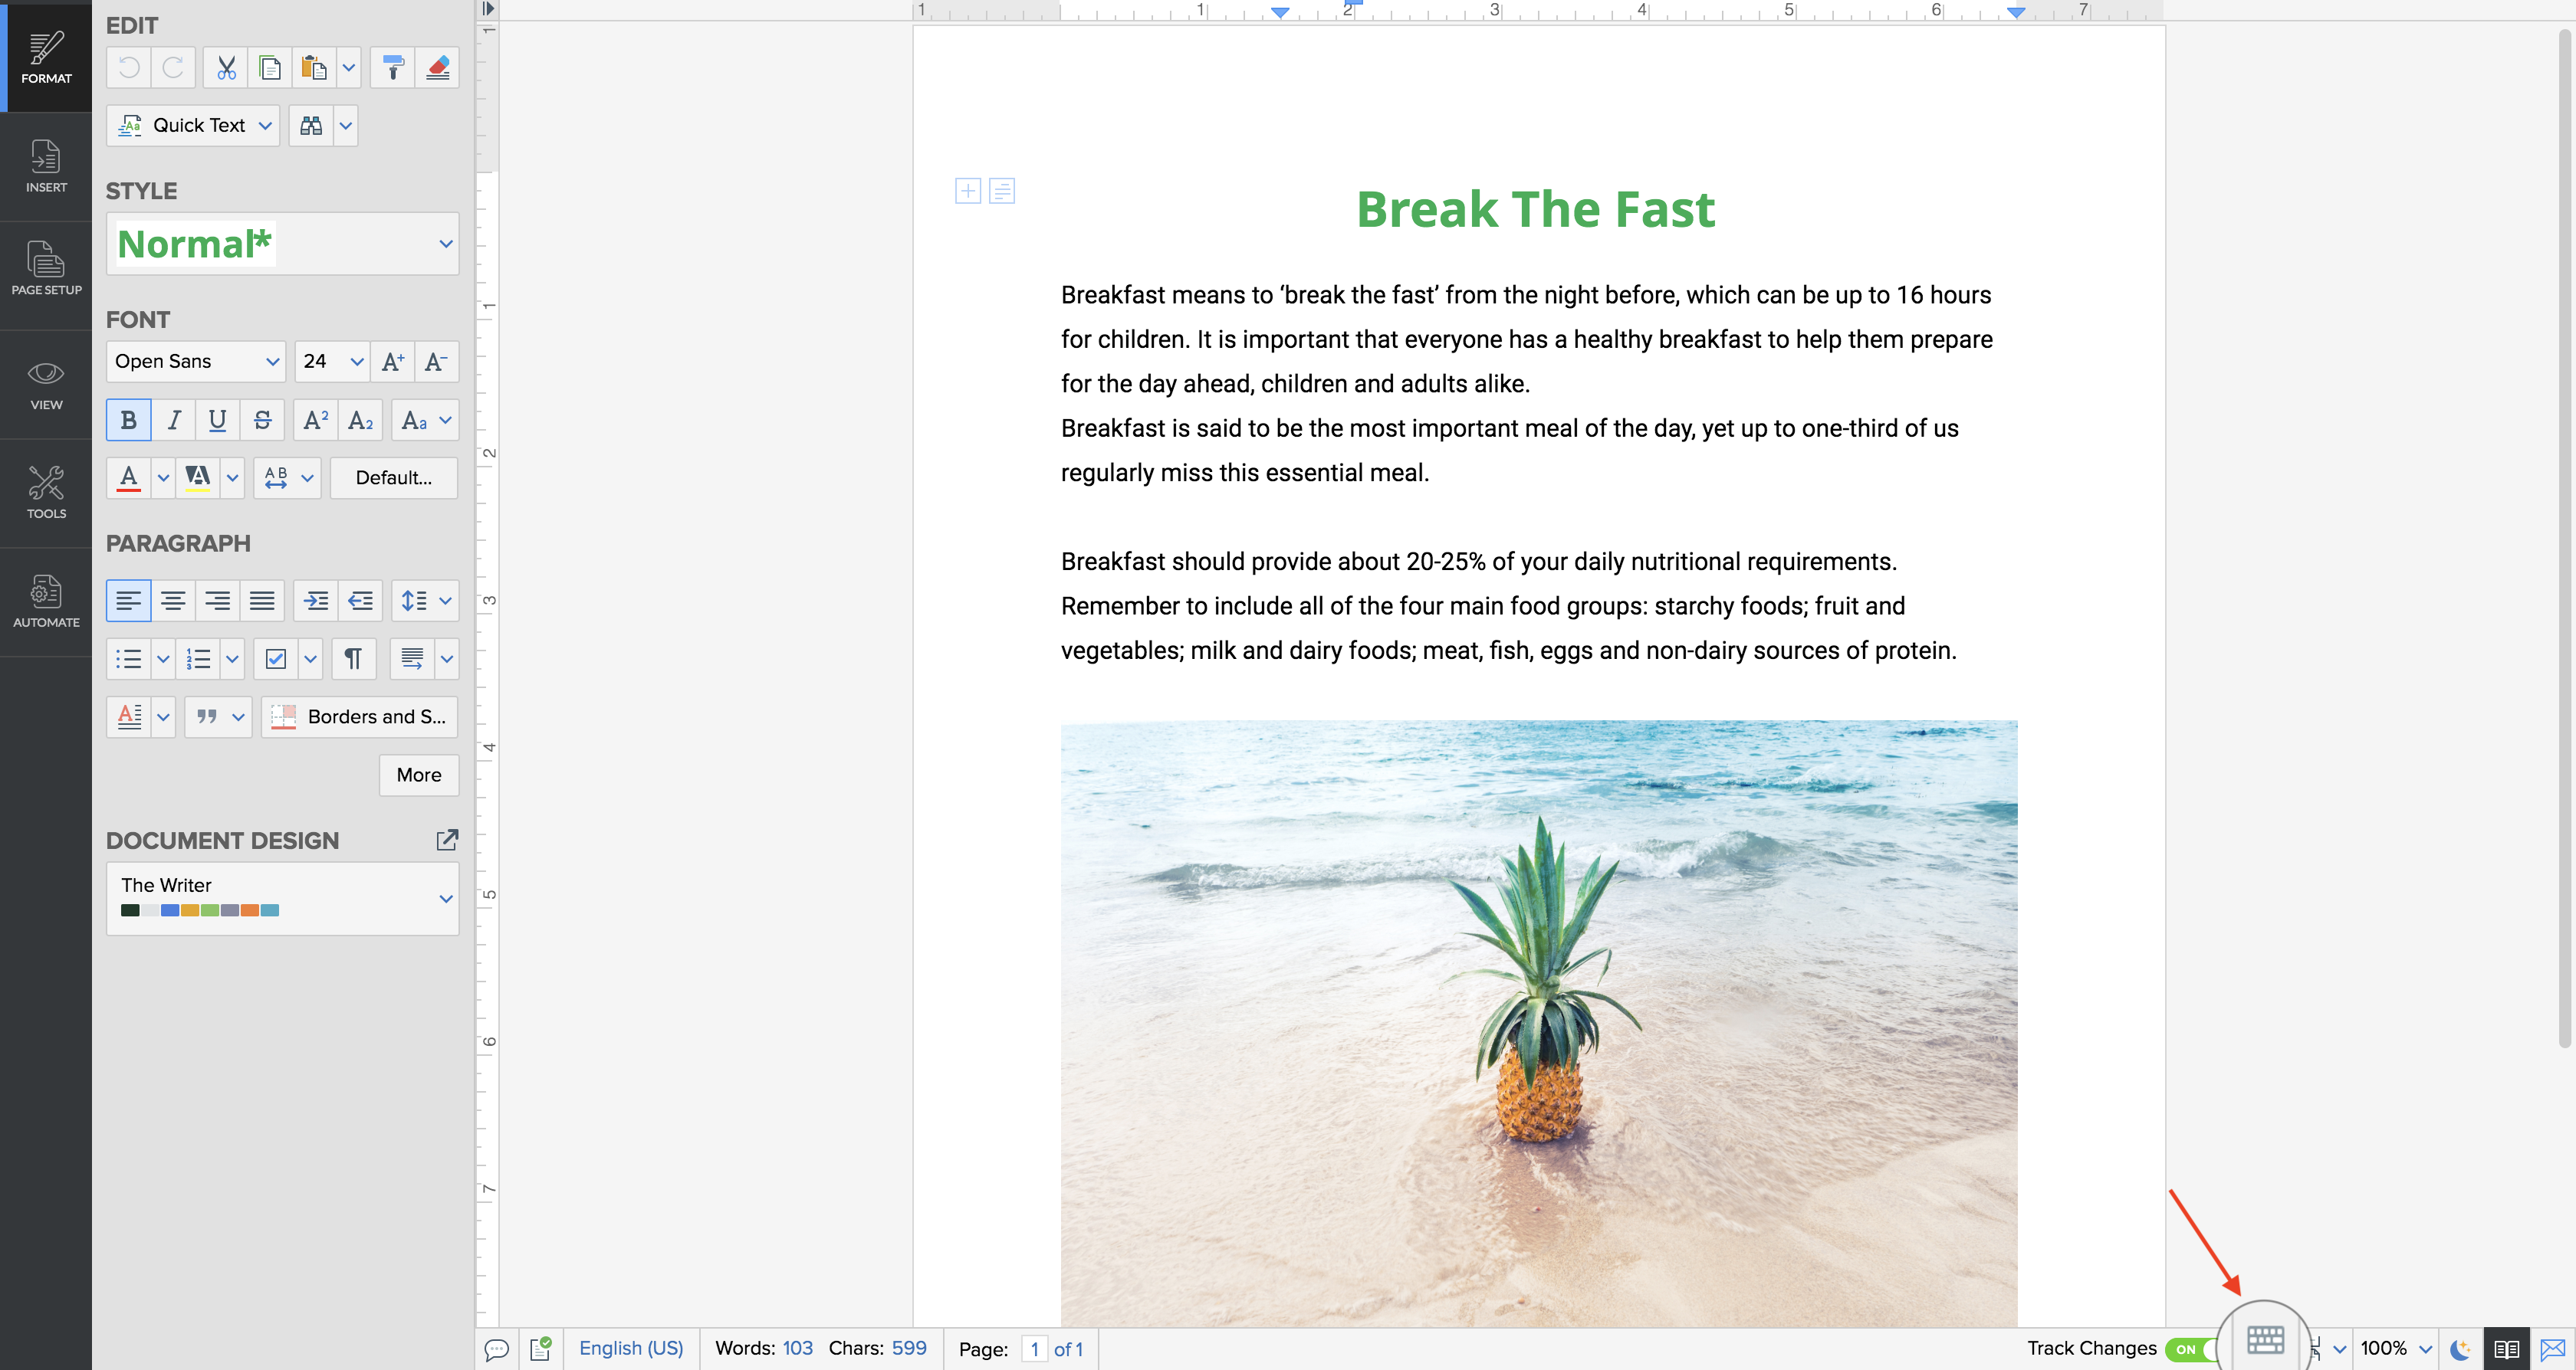Switch to the Insert tab
This screenshot has height=1370, width=2576.
pyautogui.click(x=46, y=166)
